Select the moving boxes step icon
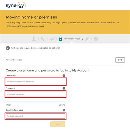Screen dimensions: 130x129 click(x=43, y=39)
